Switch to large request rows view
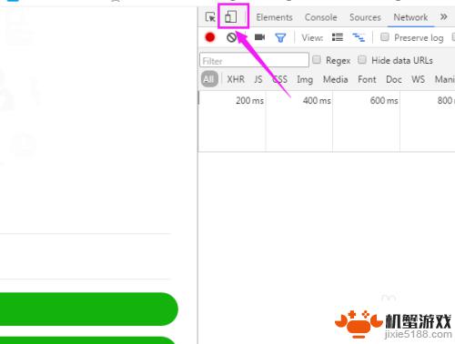 point(338,37)
